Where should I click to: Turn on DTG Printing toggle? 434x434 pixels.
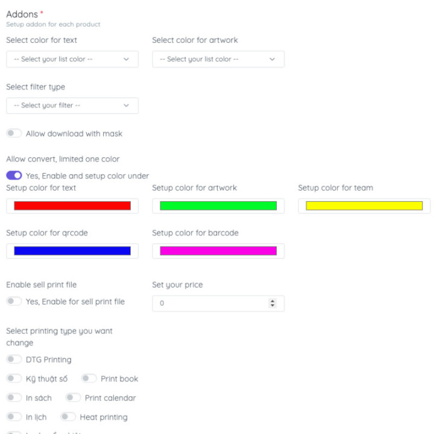click(14, 359)
